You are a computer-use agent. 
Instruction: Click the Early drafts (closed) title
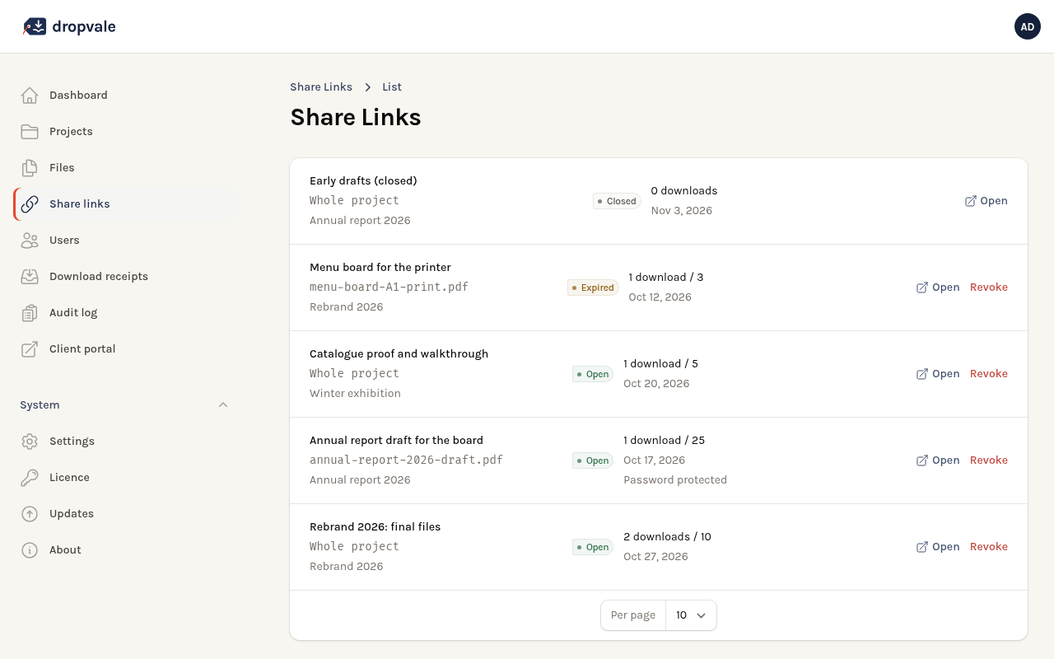[363, 181]
